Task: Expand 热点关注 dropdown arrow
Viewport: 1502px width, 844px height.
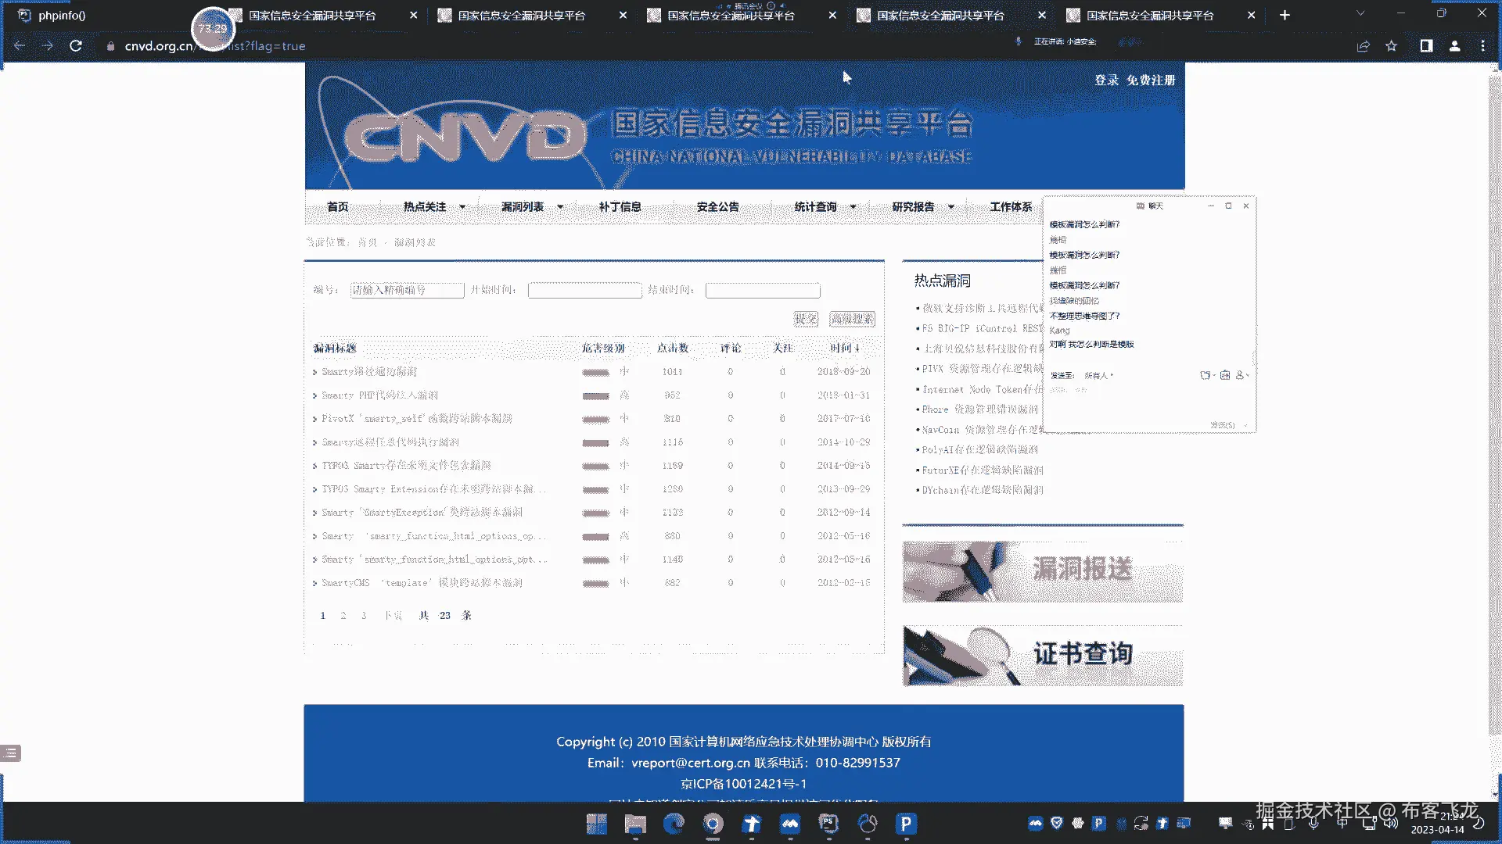Action: (x=462, y=207)
